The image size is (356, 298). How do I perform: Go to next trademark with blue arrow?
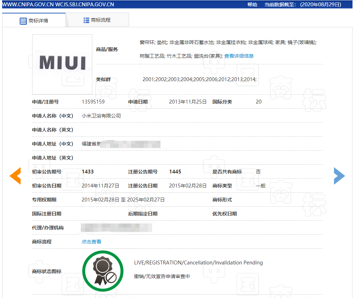tap(340, 176)
